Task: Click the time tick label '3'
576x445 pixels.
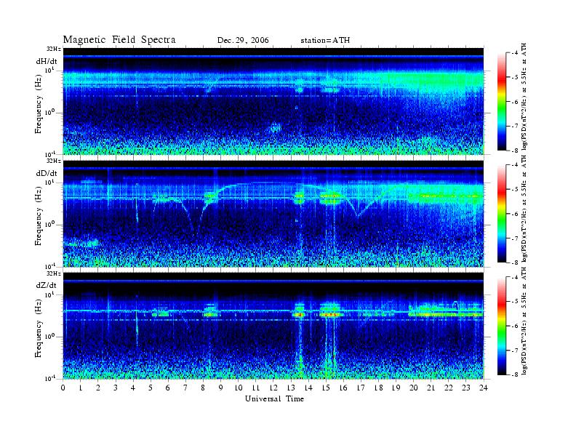Action: coord(116,388)
